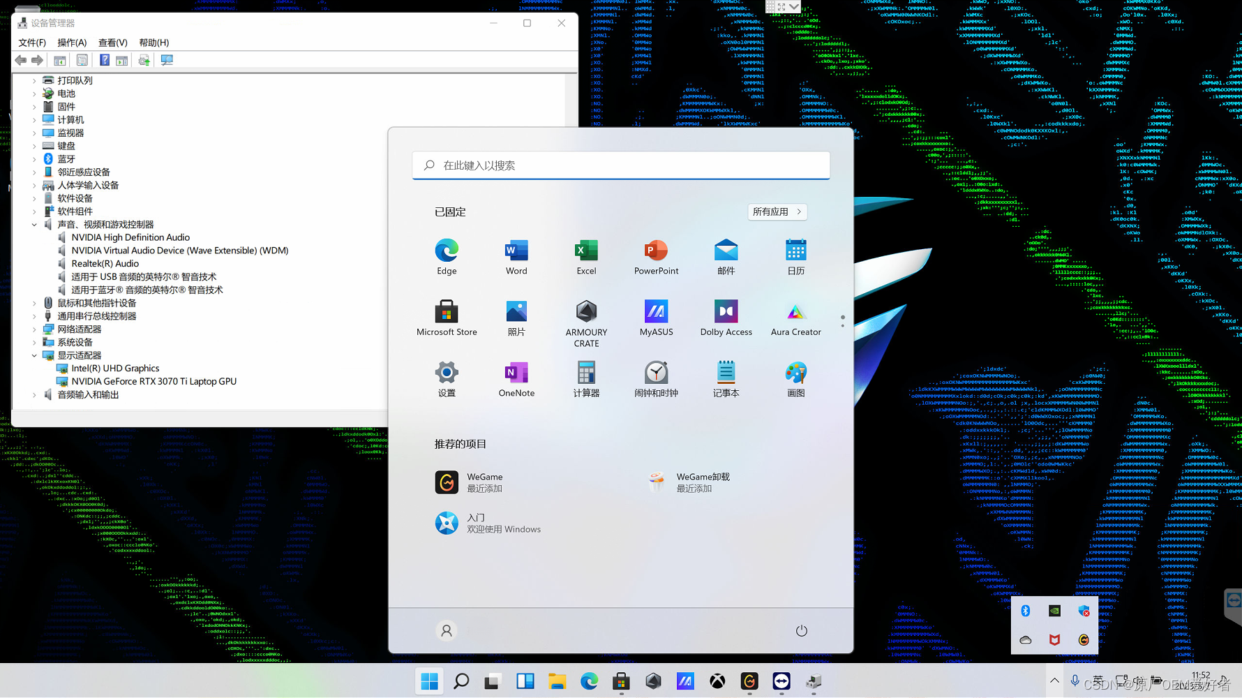Open File Explorer from the taskbar

click(557, 681)
